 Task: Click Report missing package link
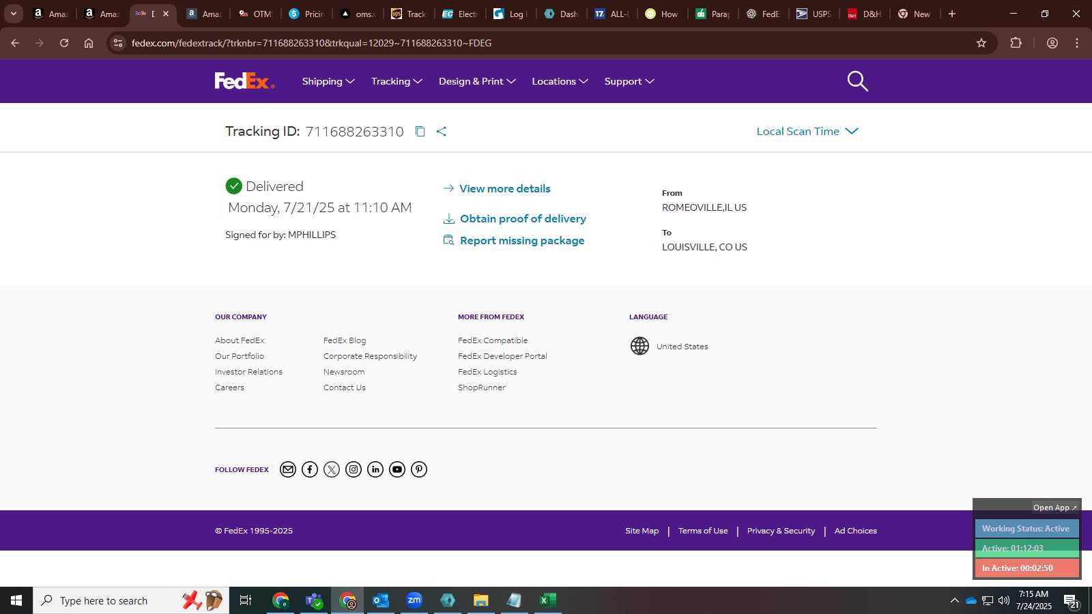click(x=514, y=240)
